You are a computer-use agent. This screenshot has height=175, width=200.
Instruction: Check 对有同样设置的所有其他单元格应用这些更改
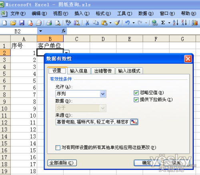[58, 147]
